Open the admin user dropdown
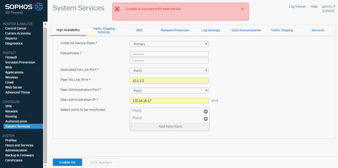 pos(328,6)
